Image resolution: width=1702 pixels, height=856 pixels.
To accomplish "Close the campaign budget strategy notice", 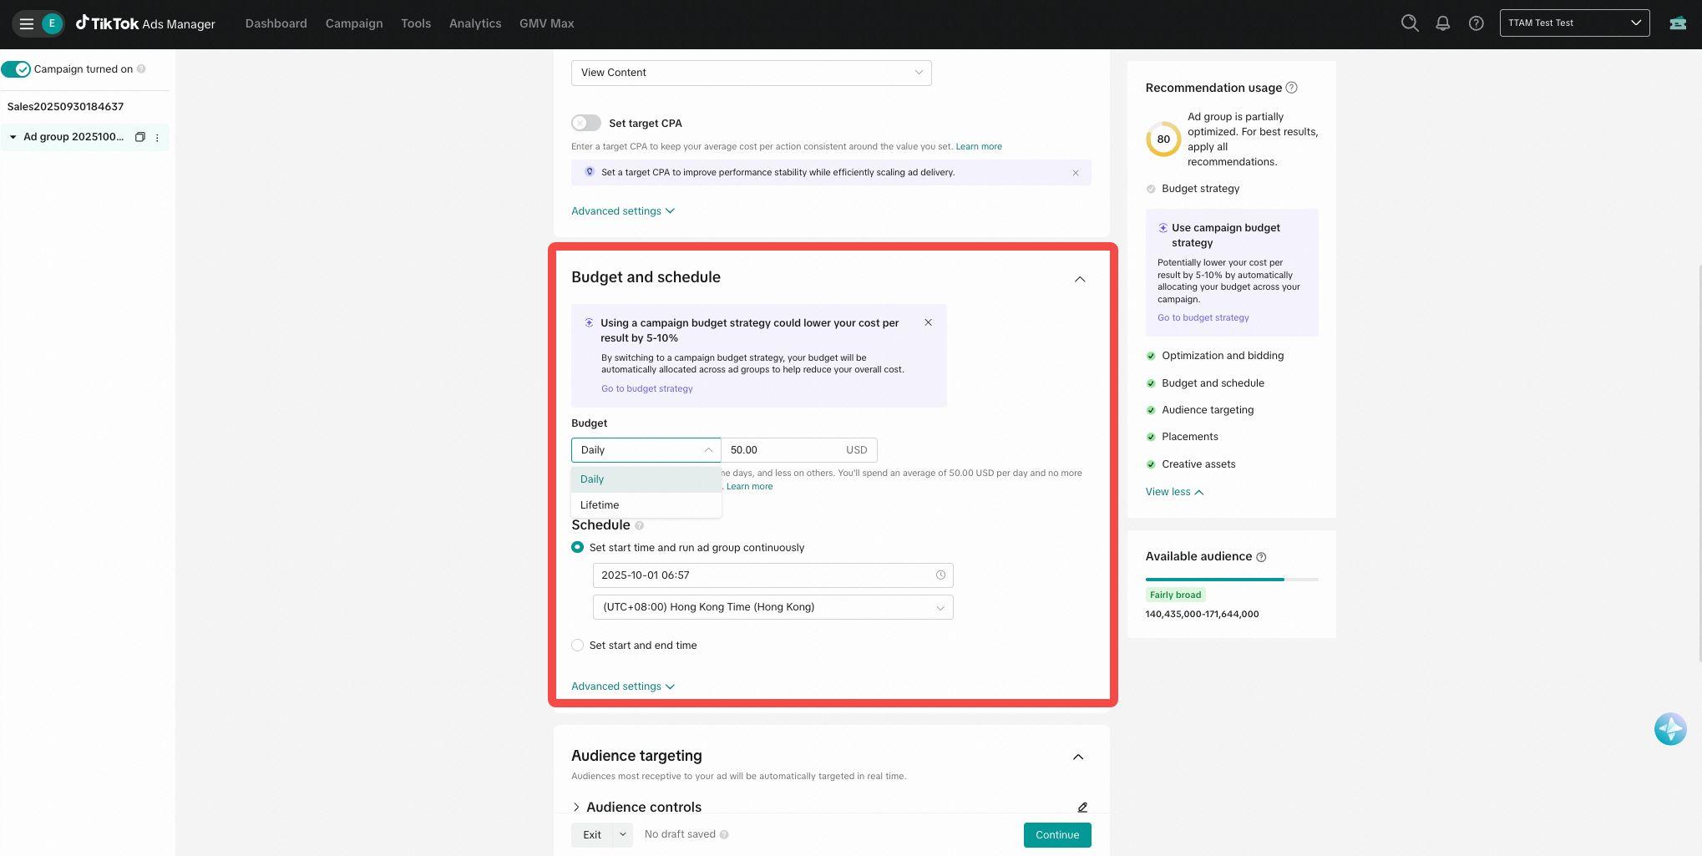I will click(x=928, y=322).
